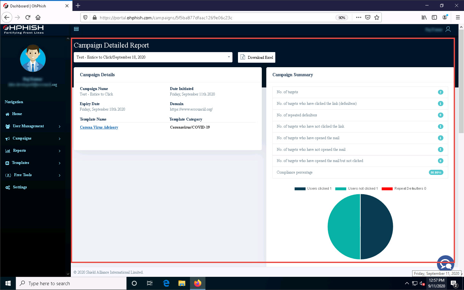Click the site security padlock icon
The height and width of the screenshot is (290, 464).
coord(94,17)
